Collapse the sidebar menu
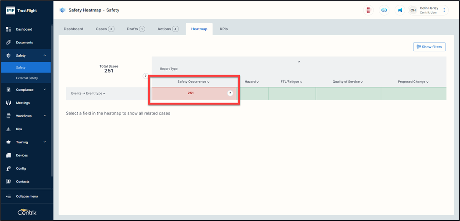This screenshot has width=460, height=221. pos(26,196)
